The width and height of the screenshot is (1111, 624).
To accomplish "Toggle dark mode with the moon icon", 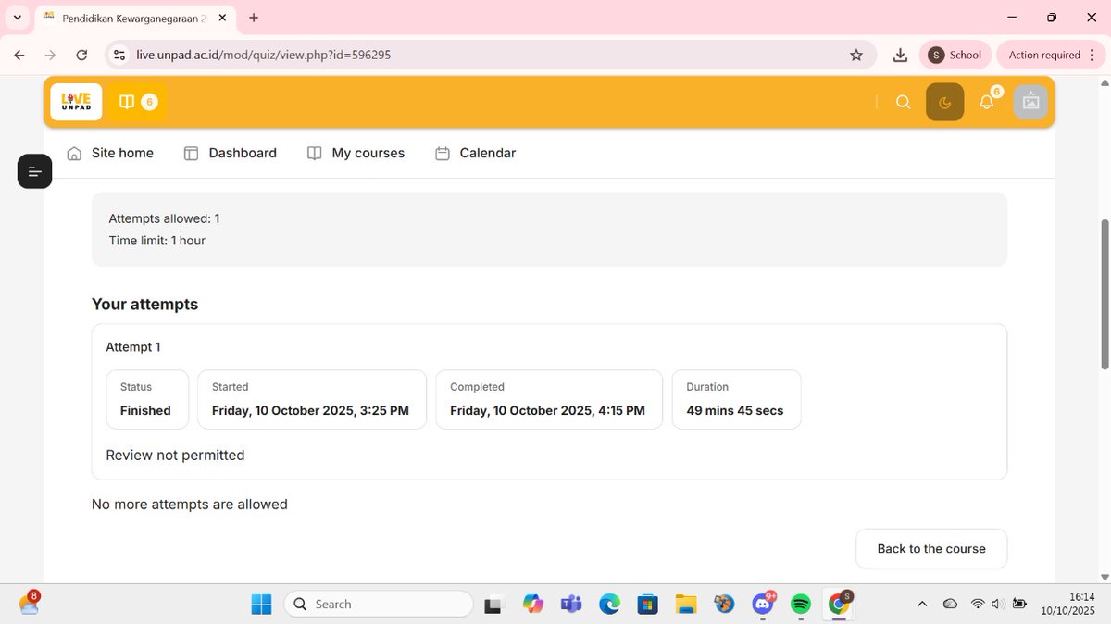I will click(944, 102).
